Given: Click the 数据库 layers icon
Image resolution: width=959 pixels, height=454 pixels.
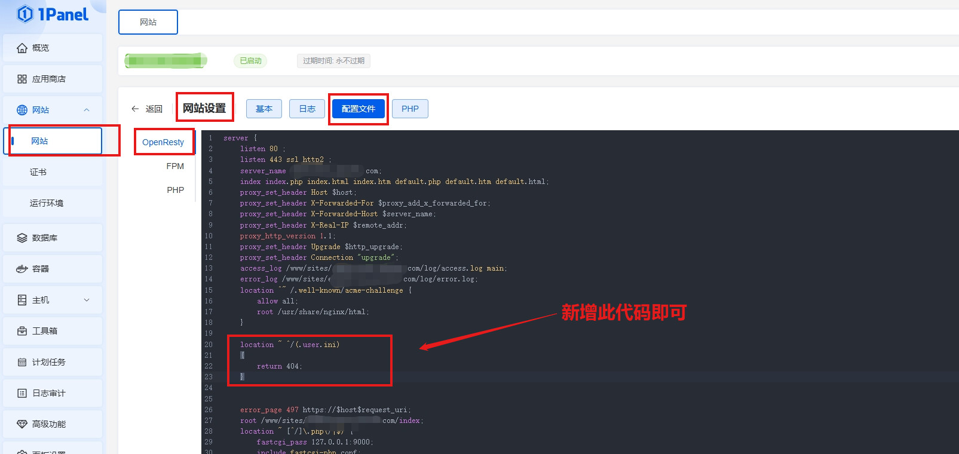Looking at the screenshot, I should (x=22, y=238).
